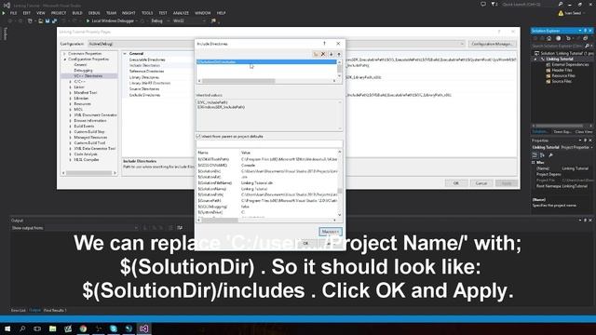Collapse the Linking Tutorial project in Solution Explorer
The height and width of the screenshot is (335, 596).
[536, 60]
